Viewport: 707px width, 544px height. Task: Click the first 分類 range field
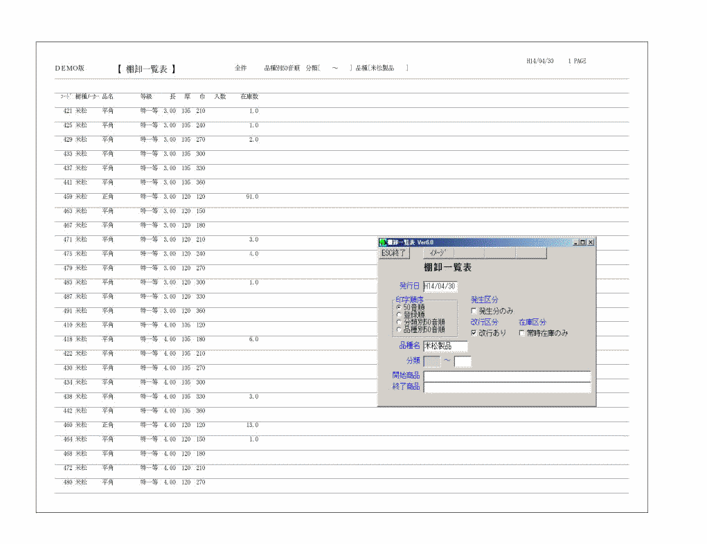pyautogui.click(x=432, y=361)
